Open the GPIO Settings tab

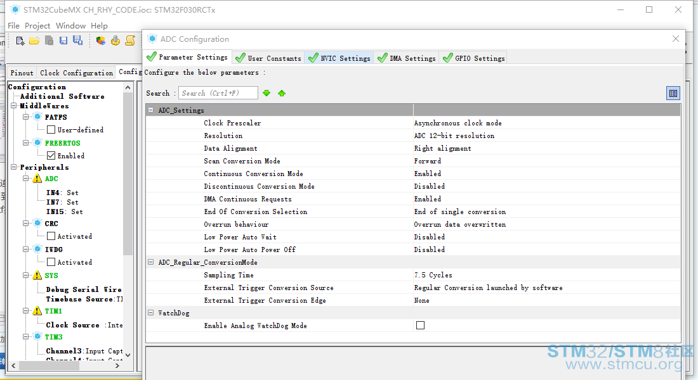[473, 58]
